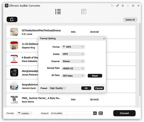Select title 02TheAbolitionofManTheGreatDivorce

point(41,30)
